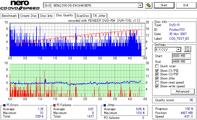Click the date 25 Nov 2007

[178, 34]
